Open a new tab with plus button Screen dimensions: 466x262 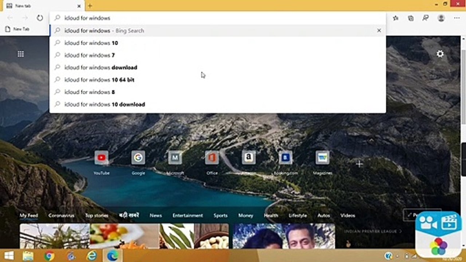(x=90, y=6)
